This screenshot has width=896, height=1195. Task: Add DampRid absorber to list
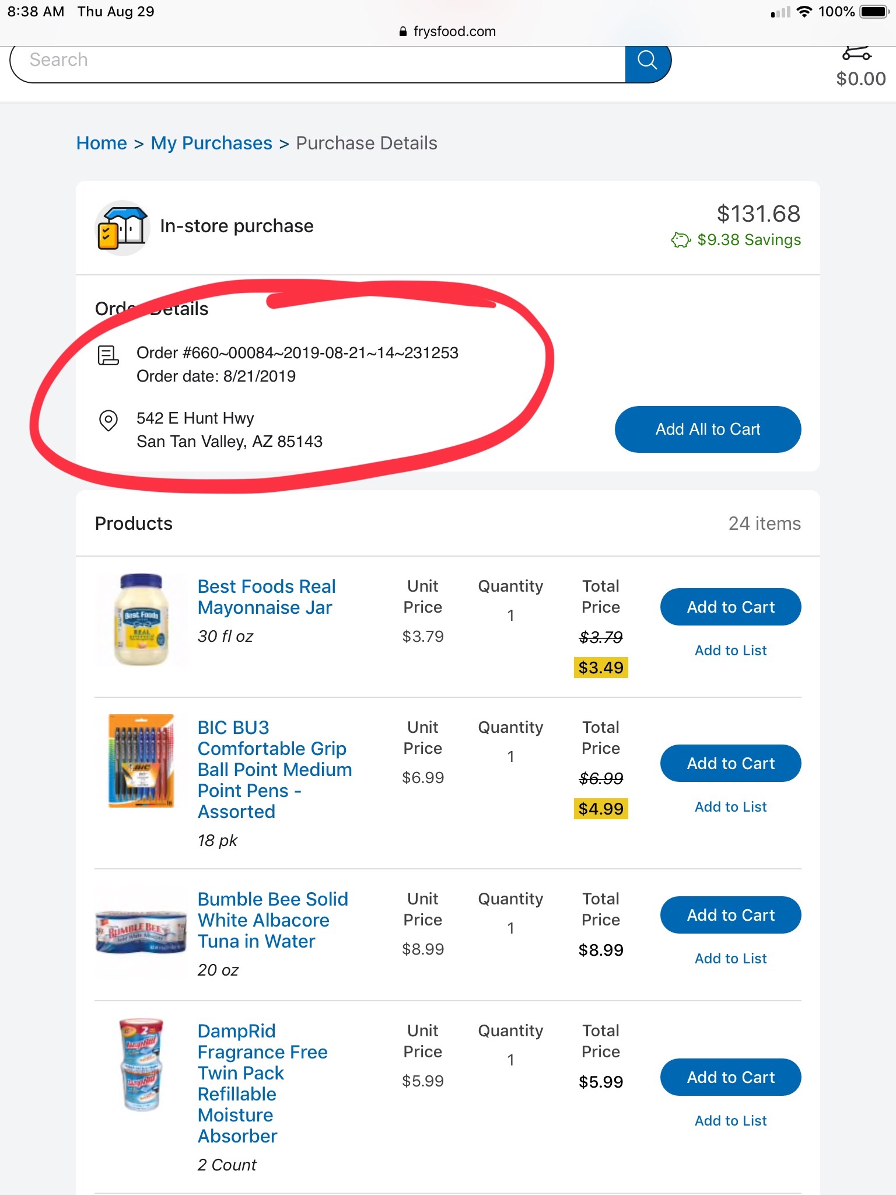point(730,1120)
